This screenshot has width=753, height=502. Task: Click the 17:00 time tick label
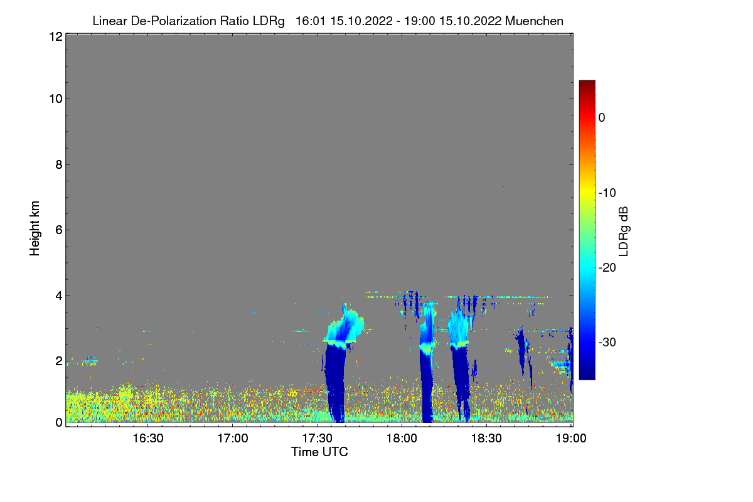[233, 437]
